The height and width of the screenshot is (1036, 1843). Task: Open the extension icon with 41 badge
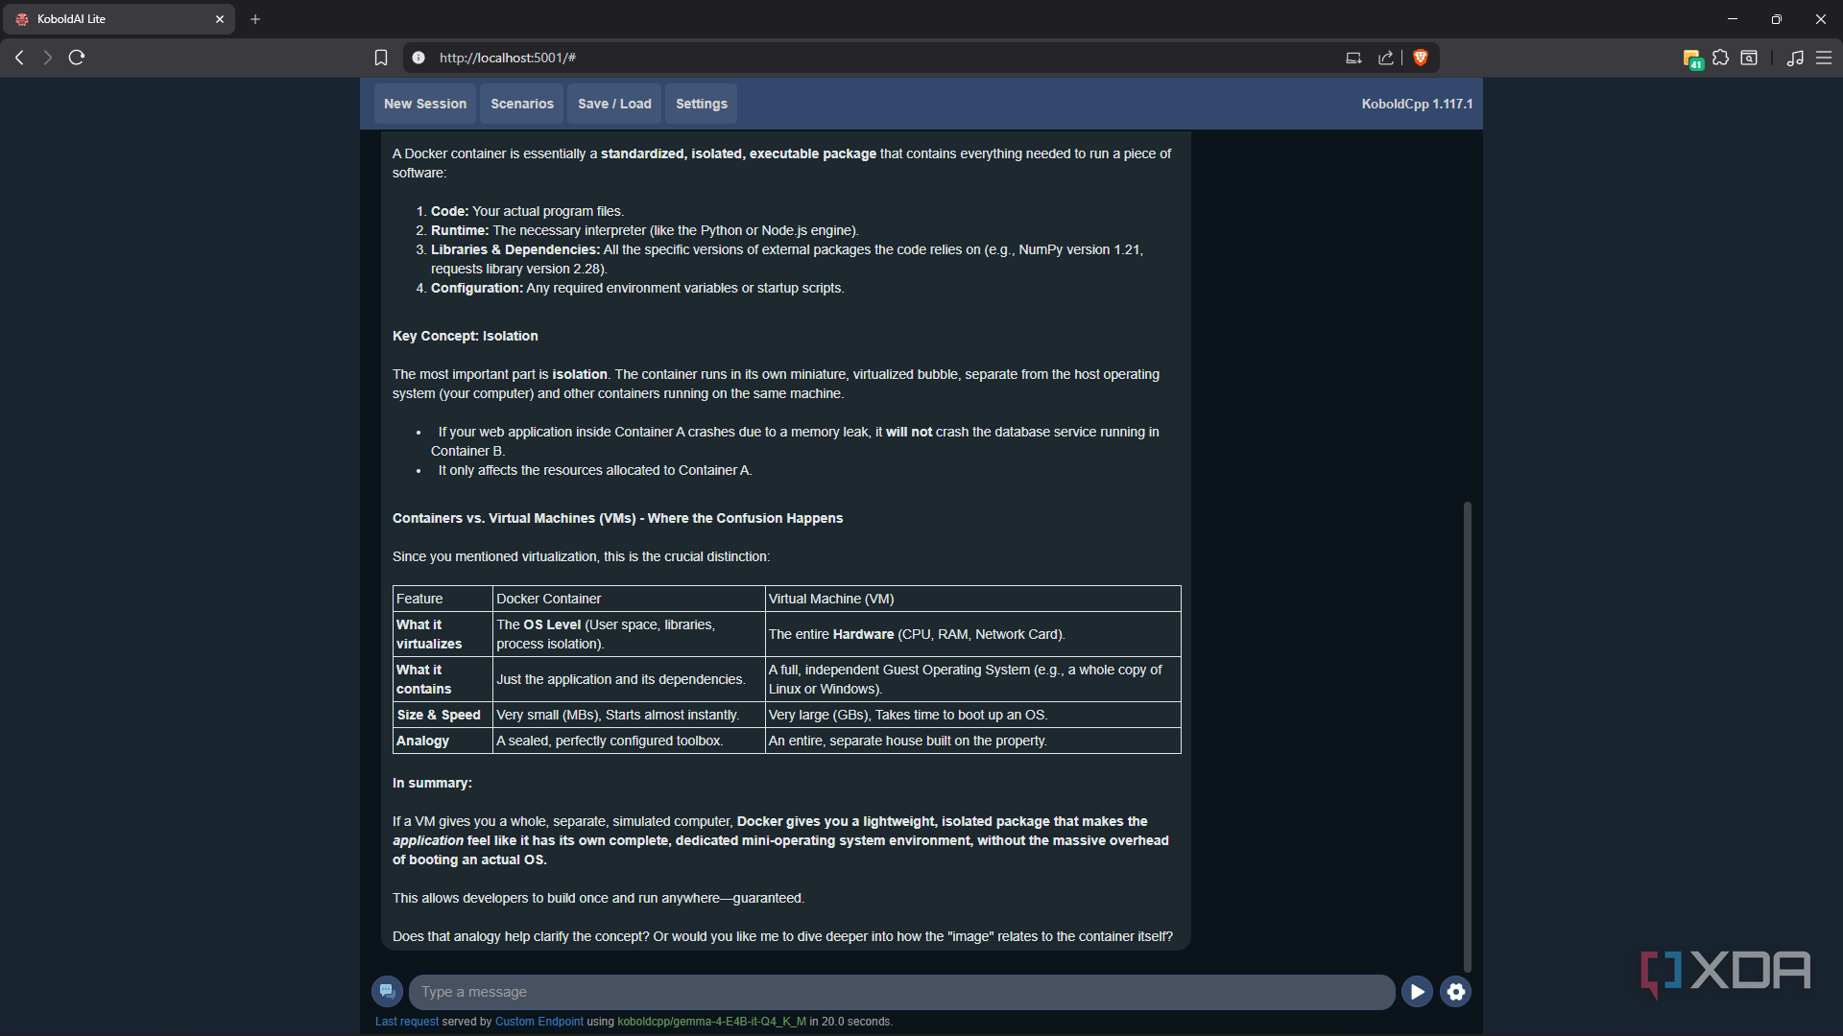point(1692,59)
